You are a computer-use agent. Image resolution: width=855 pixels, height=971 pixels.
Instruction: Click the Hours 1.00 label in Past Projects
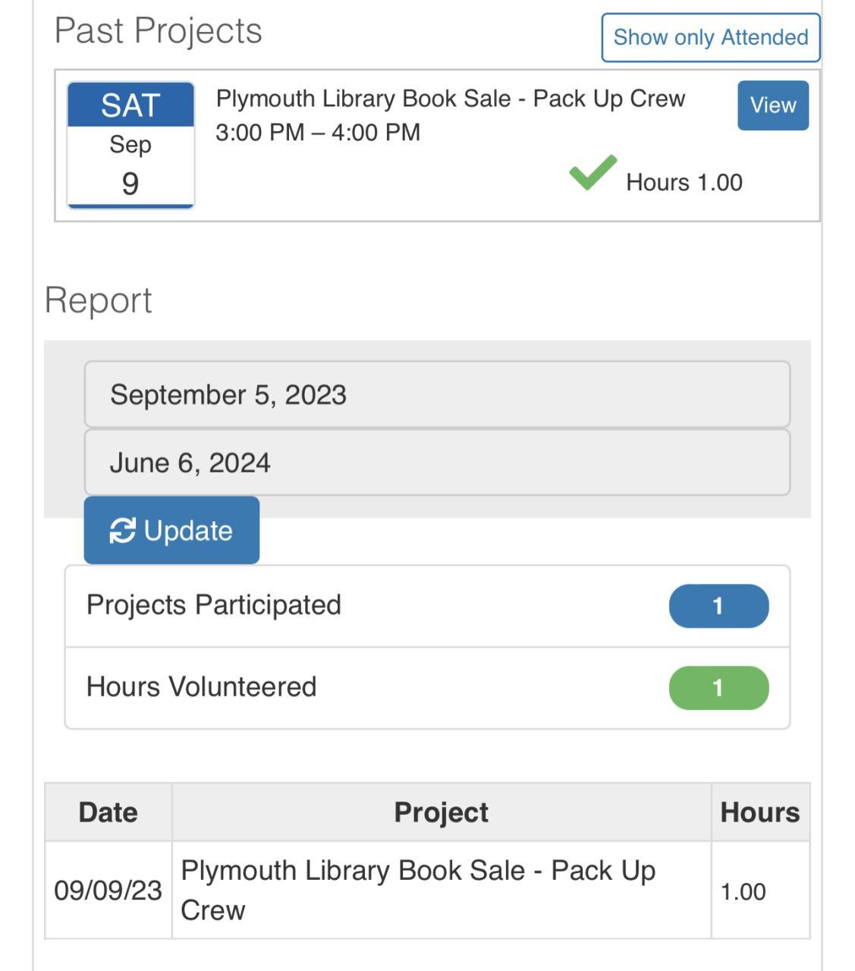684,183
